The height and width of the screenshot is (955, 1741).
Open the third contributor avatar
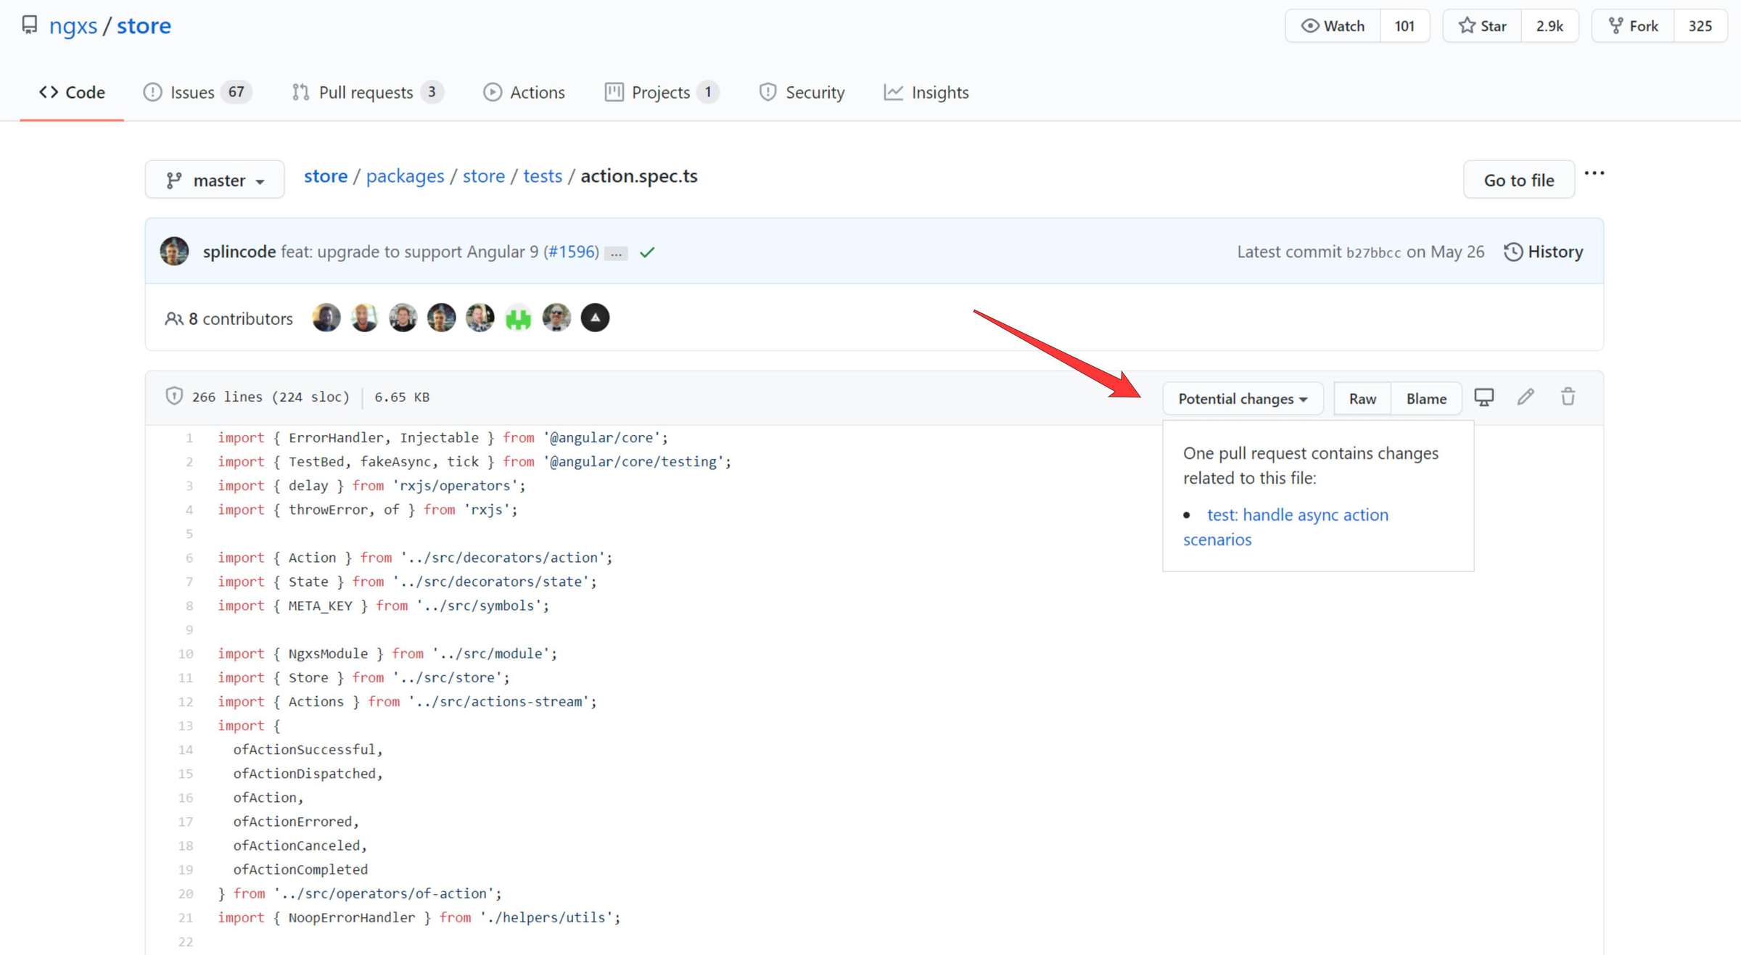(x=403, y=318)
